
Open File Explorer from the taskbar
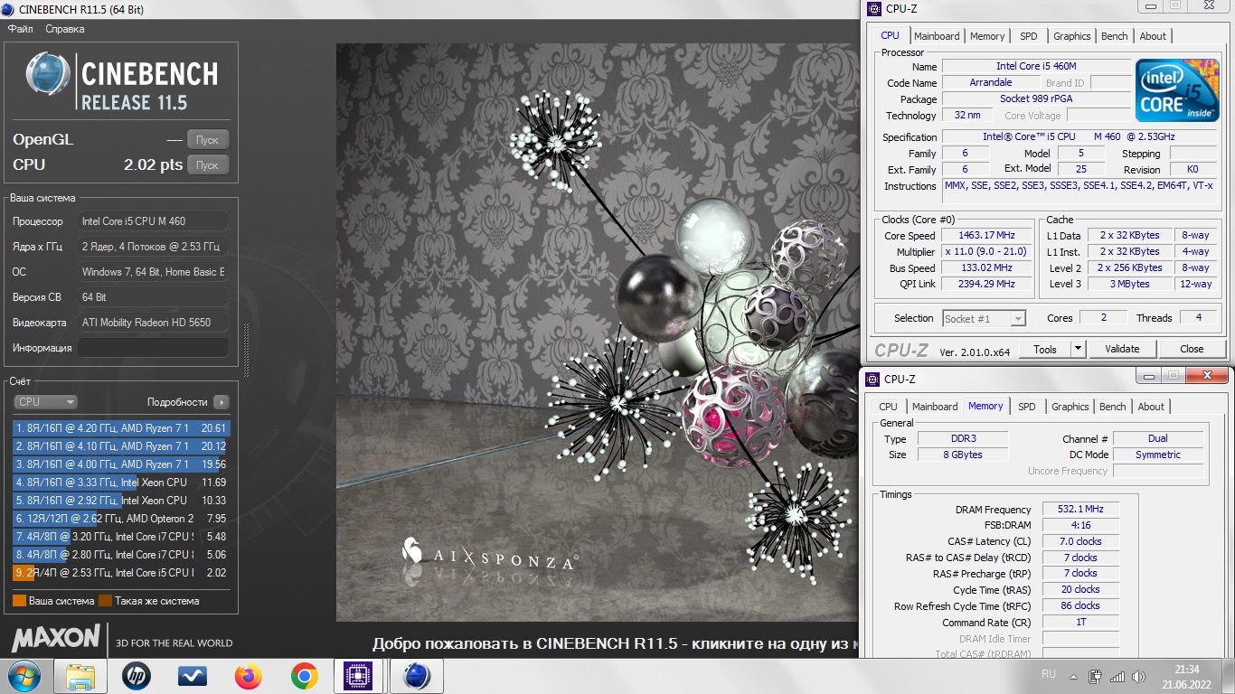click(80, 676)
